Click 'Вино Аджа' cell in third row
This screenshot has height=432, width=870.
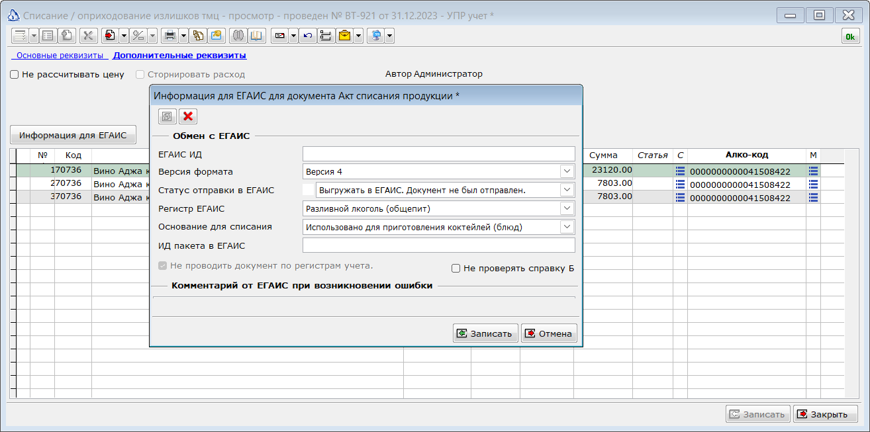coord(121,197)
